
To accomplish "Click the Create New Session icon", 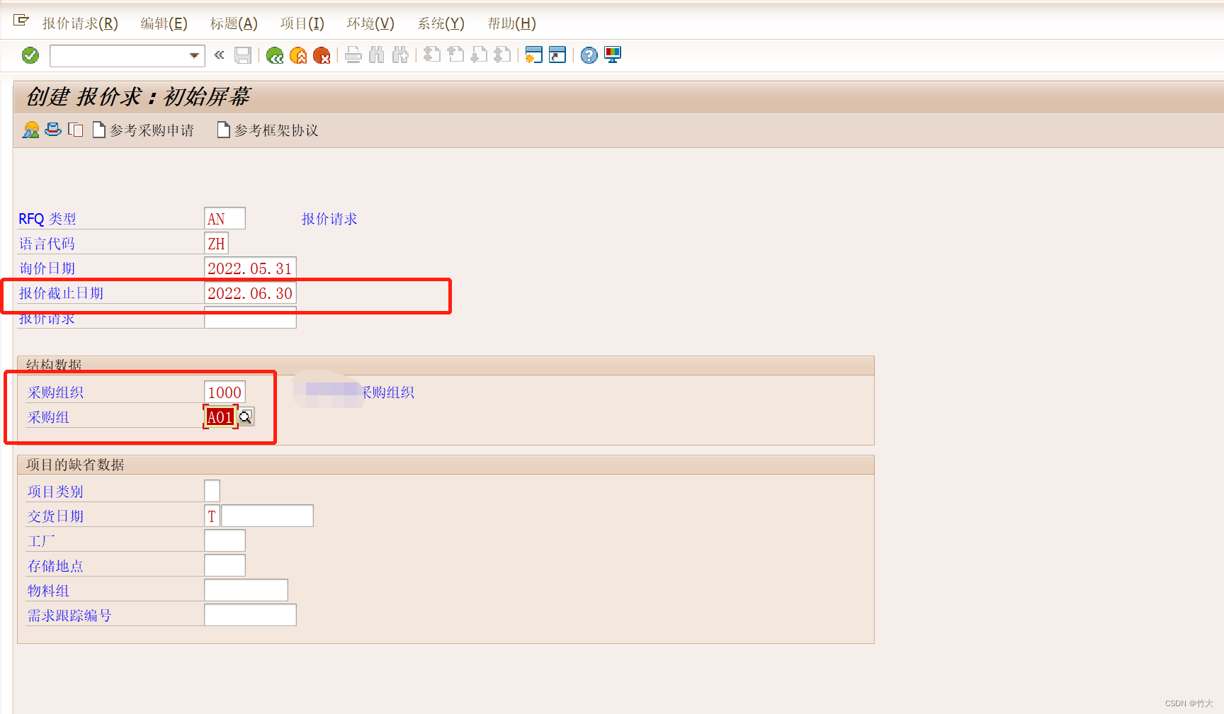I will 534,55.
